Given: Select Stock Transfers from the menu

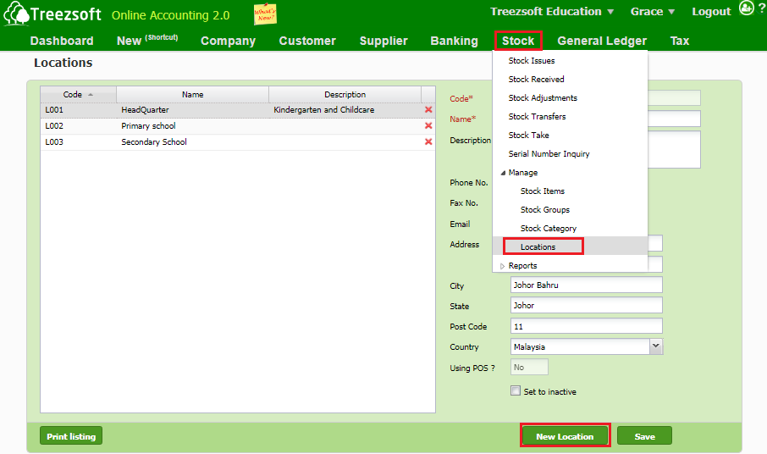Looking at the screenshot, I should pyautogui.click(x=537, y=117).
